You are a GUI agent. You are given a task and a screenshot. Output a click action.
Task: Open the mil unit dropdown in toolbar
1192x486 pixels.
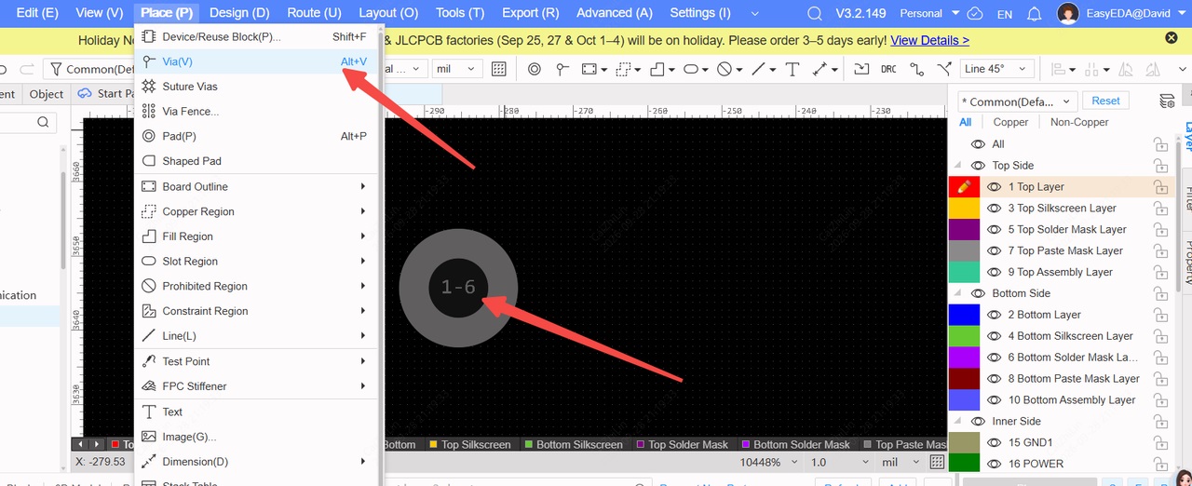(457, 69)
